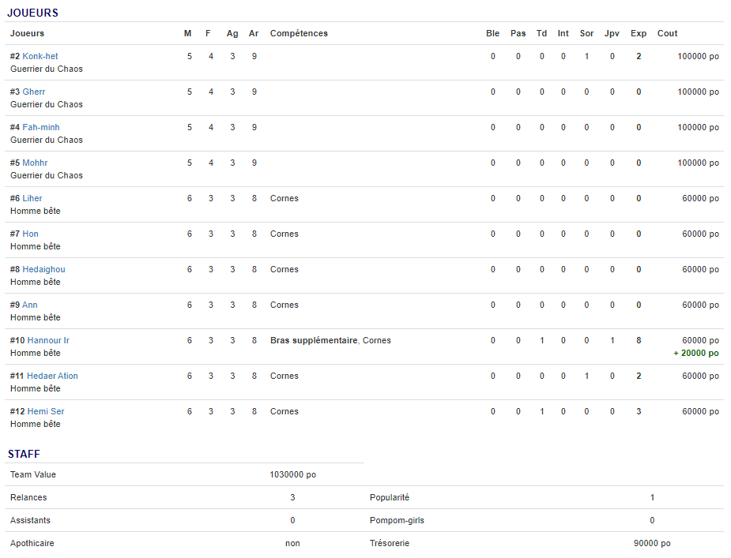
Task: Click player #7 Hon's name
Action: point(30,234)
